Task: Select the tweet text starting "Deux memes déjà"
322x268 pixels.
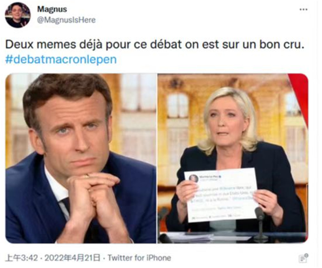Action: [x=155, y=44]
